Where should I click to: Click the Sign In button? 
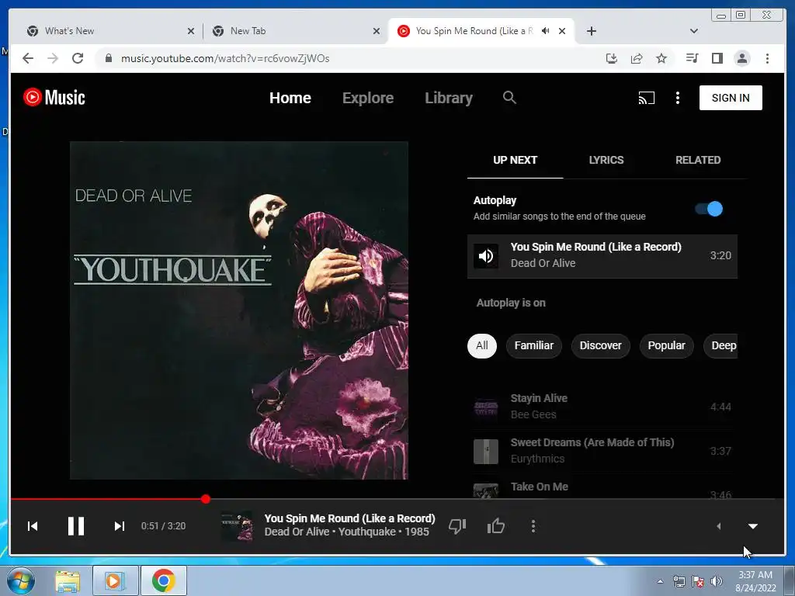(x=730, y=98)
